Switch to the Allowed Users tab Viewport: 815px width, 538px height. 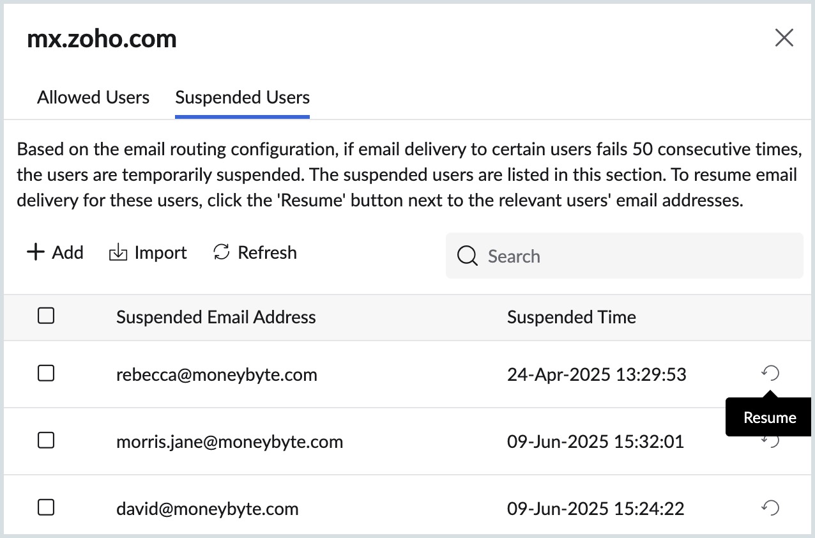click(93, 98)
